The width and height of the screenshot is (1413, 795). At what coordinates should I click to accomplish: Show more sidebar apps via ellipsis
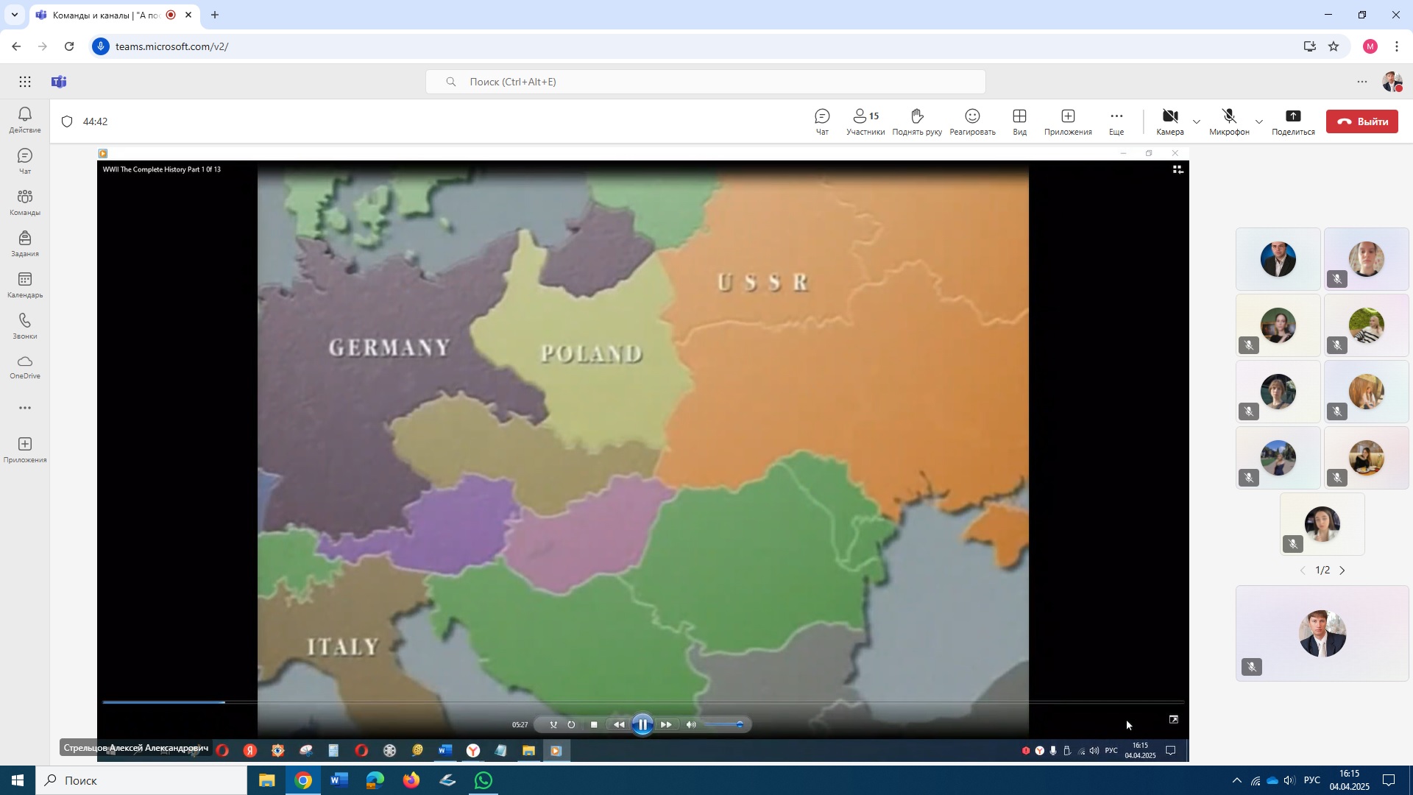point(25,408)
